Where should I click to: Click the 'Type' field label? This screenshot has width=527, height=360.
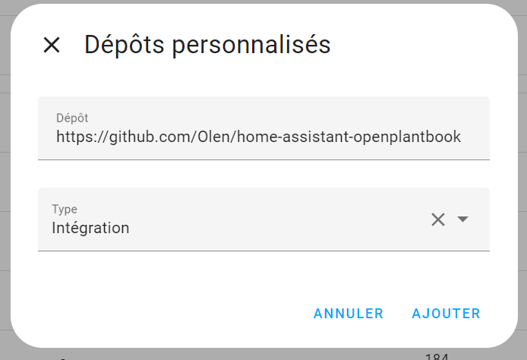pyautogui.click(x=65, y=209)
